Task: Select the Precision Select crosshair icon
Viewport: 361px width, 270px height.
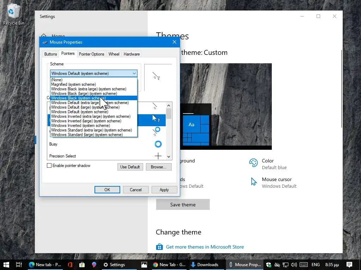Action: [x=158, y=156]
